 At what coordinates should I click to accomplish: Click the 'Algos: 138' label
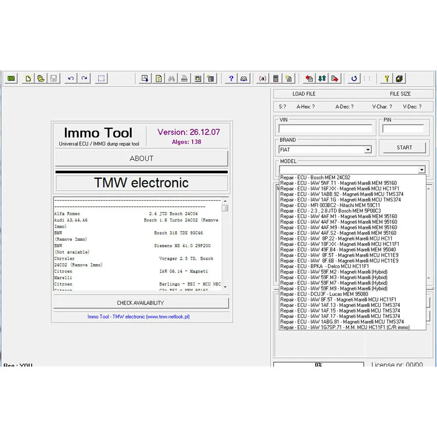click(186, 142)
